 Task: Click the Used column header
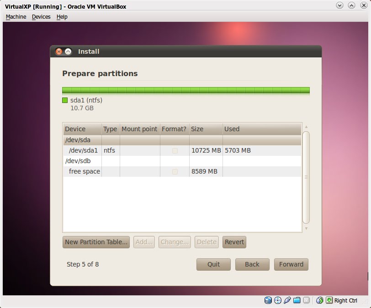coord(262,129)
